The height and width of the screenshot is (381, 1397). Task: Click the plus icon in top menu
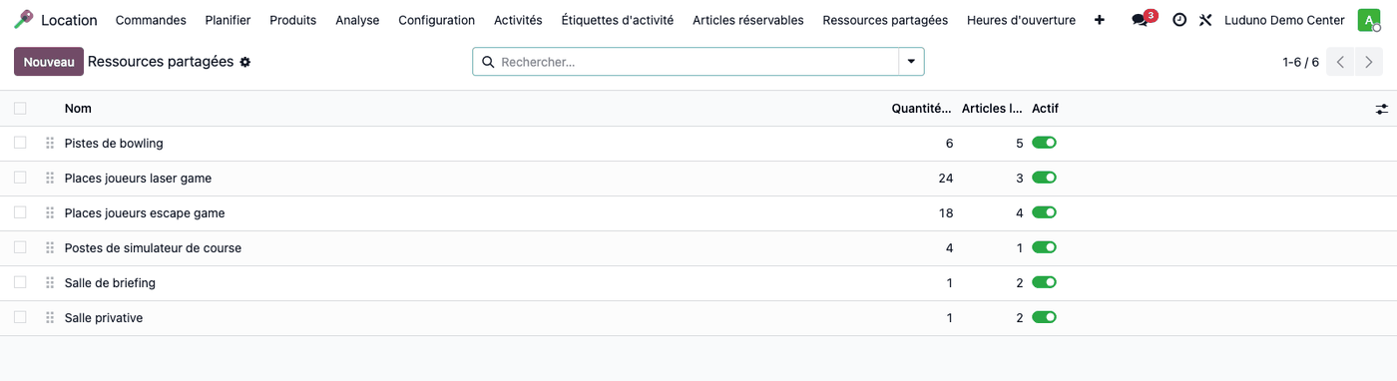(1100, 20)
